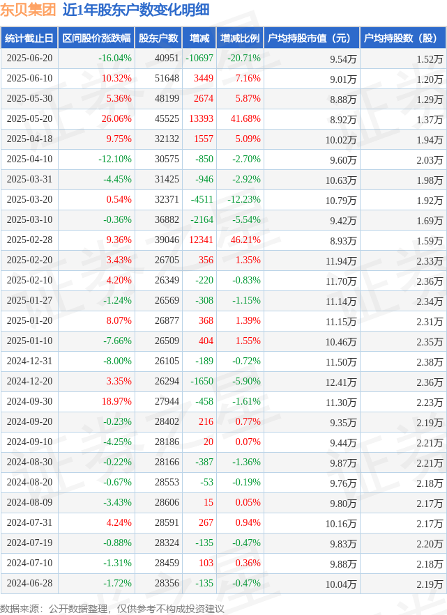Click the 数据来源 footer note

[x=112, y=608]
